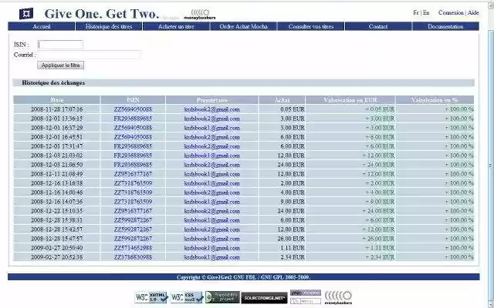Open ISIN ZZ5694050088 in the first row
Viewport: 494px width, 308px height.
[133, 109]
